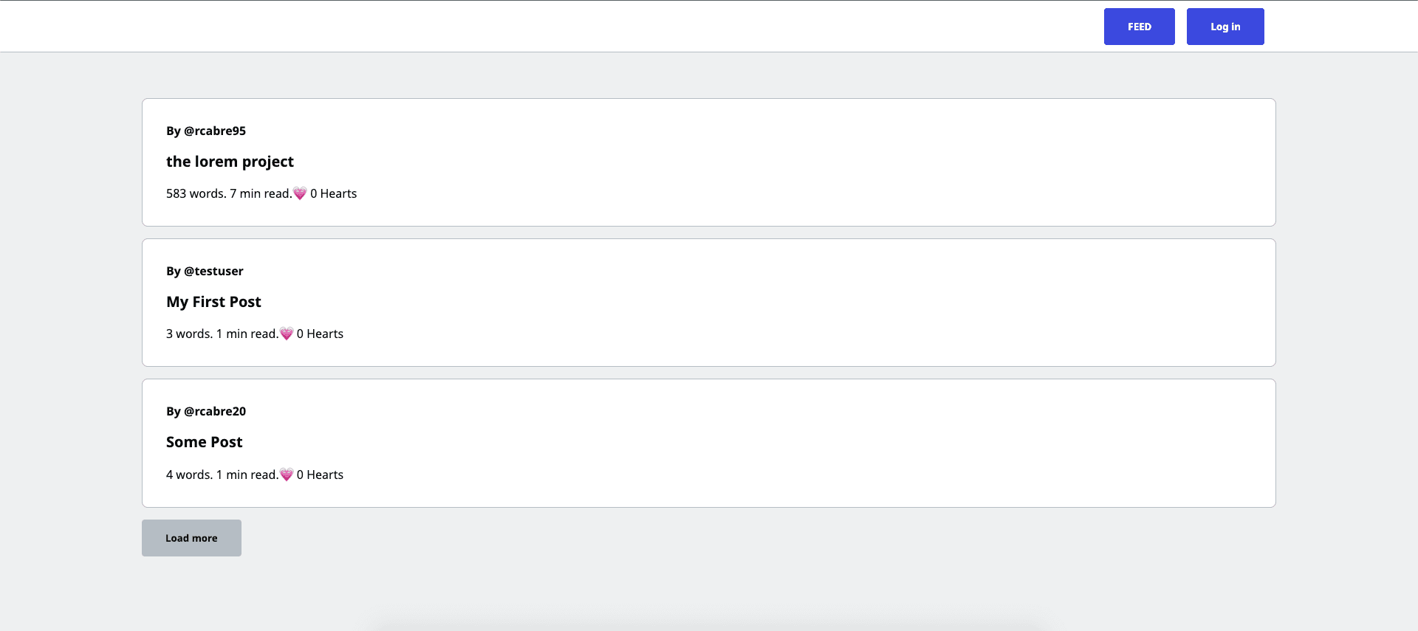
Task: Click '0 Hearts' count on 'the lorem project'
Action: 333,193
